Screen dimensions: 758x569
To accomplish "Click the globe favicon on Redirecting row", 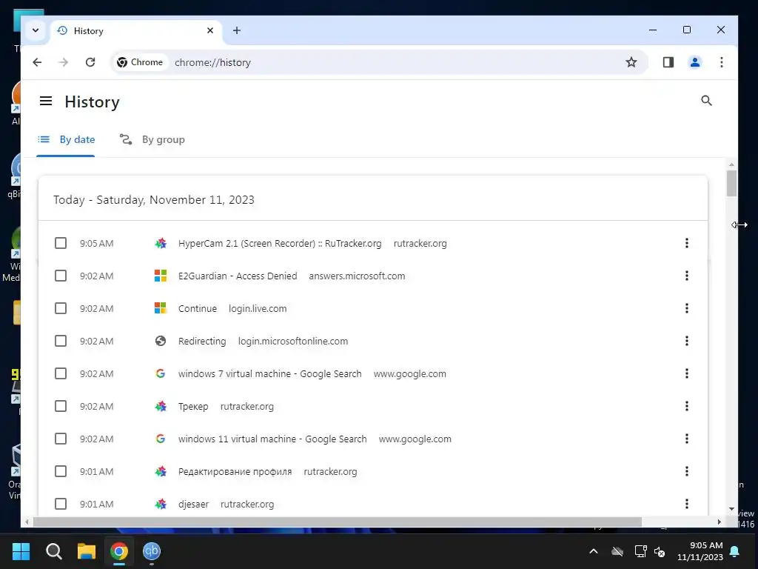I will 161,341.
